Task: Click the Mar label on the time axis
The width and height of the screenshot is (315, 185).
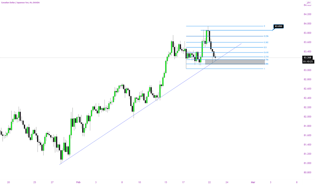Action: [x=253, y=182]
